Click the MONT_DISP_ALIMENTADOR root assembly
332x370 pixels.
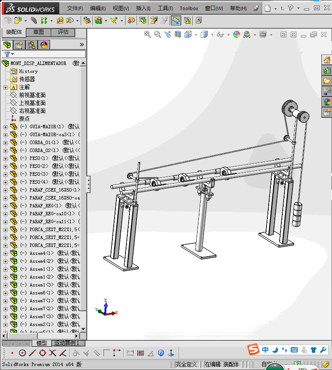[39, 63]
